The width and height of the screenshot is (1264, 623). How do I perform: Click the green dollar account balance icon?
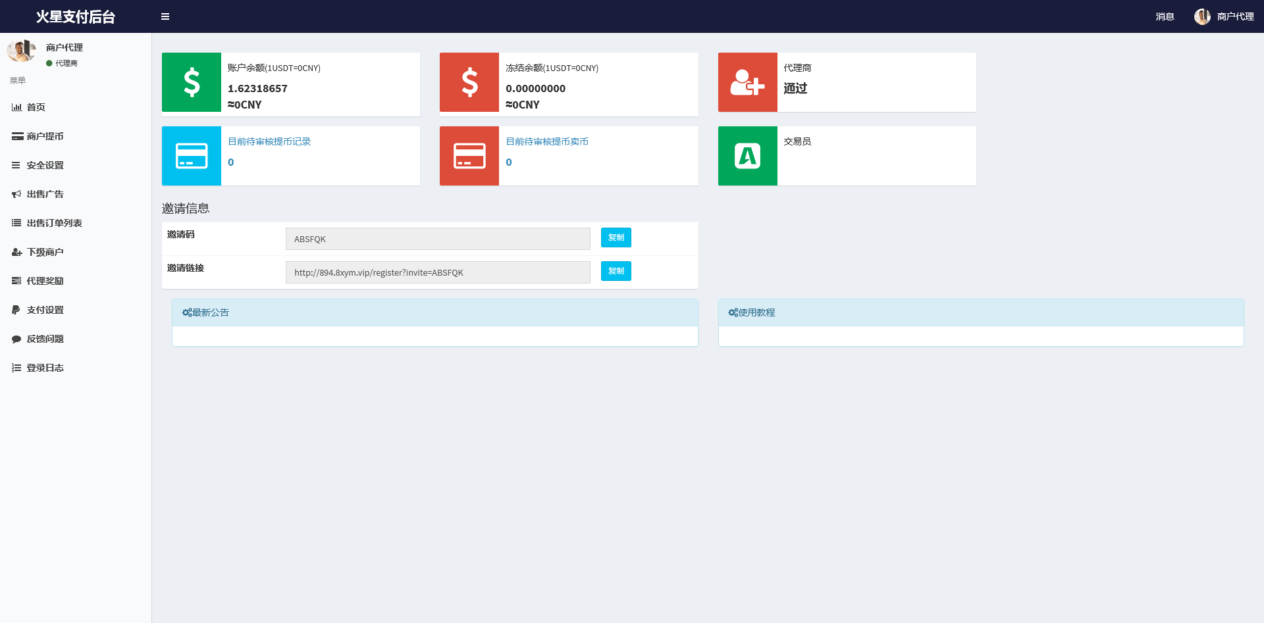coord(192,82)
